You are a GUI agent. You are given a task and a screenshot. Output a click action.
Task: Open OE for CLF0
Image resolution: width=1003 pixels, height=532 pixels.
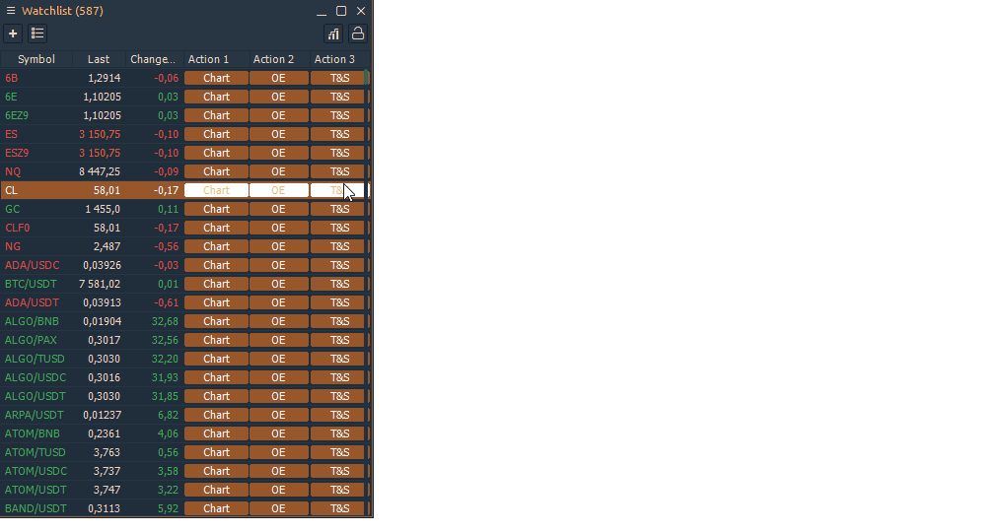[278, 228]
